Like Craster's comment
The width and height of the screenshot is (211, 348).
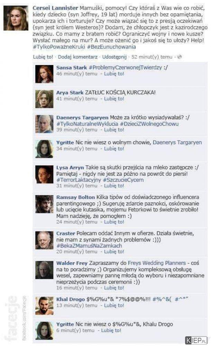(x=114, y=252)
